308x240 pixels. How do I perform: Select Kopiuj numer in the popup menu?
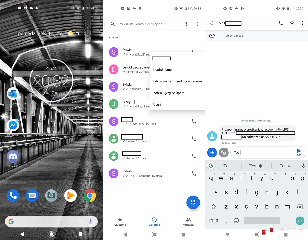point(163,69)
